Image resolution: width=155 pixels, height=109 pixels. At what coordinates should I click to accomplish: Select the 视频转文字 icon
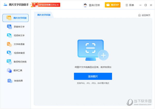click(9, 35)
